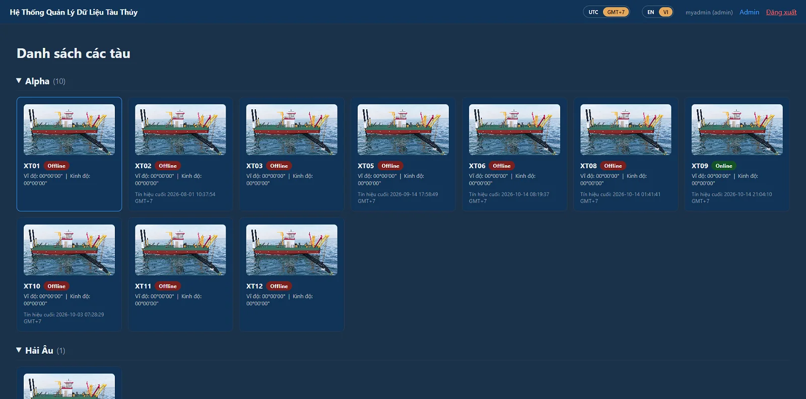The width and height of the screenshot is (806, 399).
Task: Switch language to EN
Action: pos(651,12)
